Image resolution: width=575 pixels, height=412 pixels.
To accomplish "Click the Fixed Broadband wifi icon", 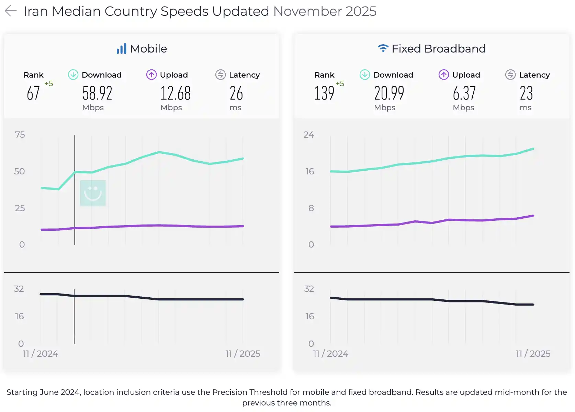I will tap(383, 48).
